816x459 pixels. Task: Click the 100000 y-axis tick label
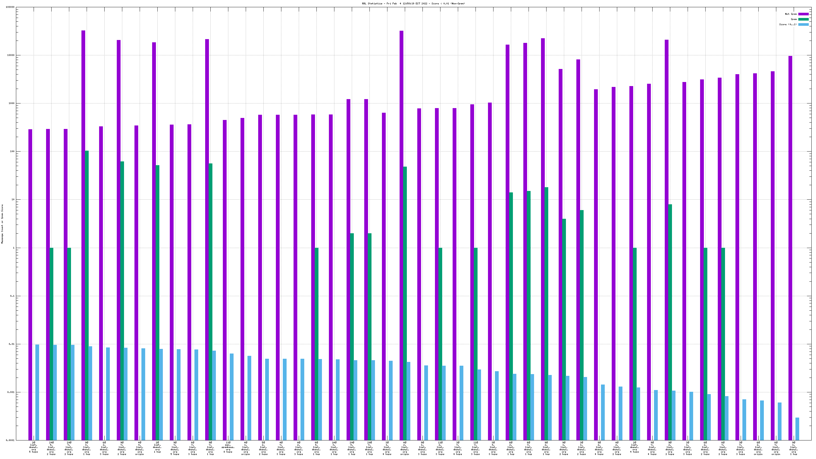10,7
